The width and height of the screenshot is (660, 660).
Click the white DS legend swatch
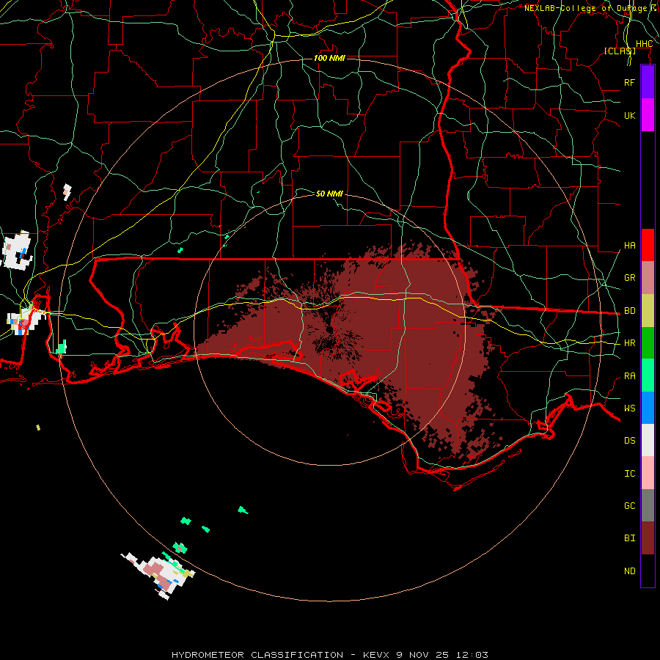(x=648, y=440)
